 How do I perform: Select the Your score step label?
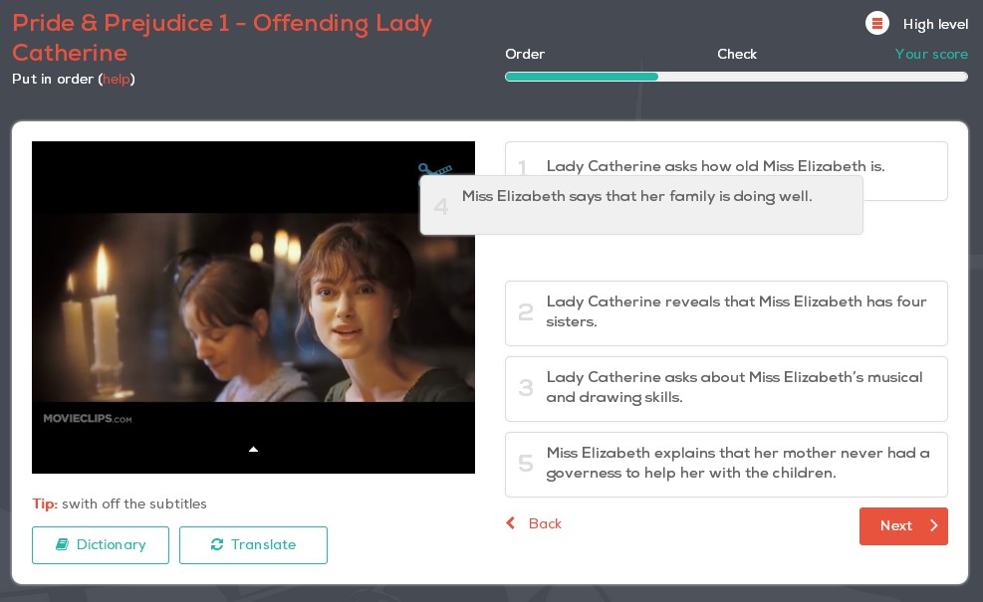point(931,54)
